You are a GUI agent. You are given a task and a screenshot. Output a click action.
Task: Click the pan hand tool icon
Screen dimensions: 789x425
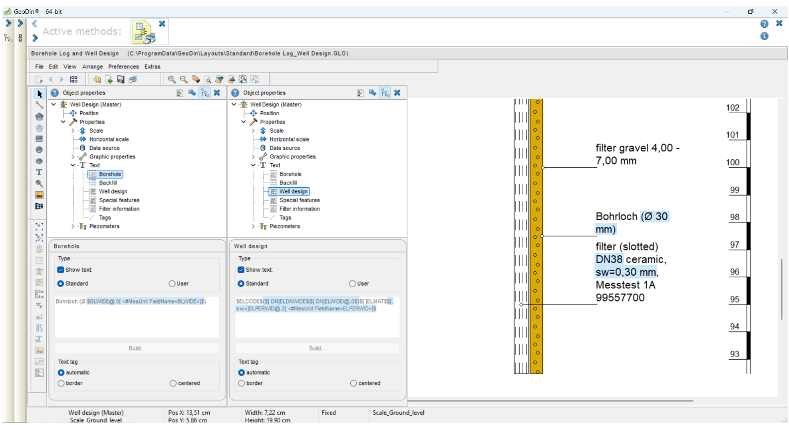coord(196,79)
